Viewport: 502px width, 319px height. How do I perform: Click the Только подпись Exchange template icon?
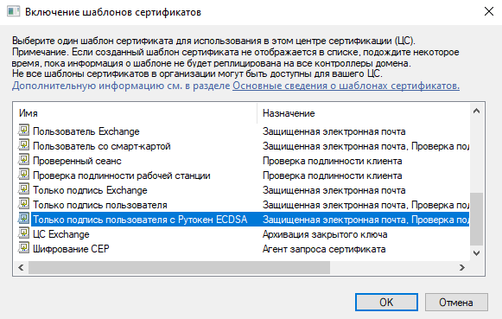tap(23, 189)
